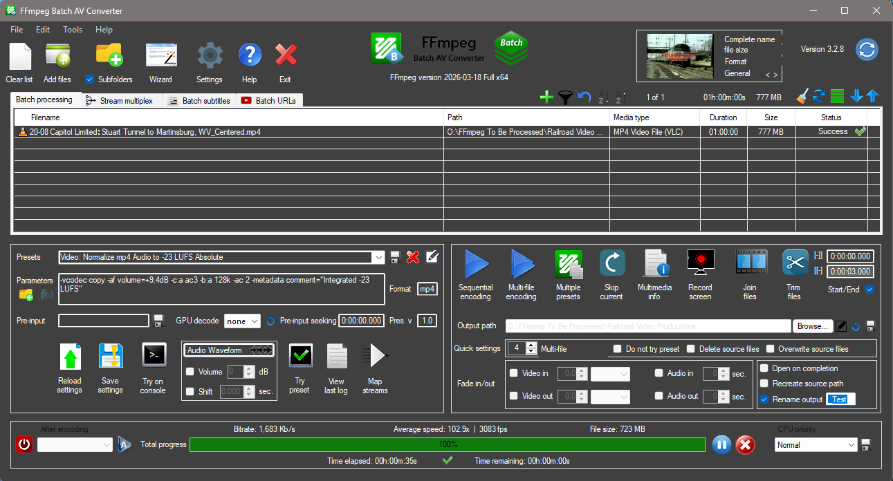
Task: Click Save settings floppy icon
Action: tap(111, 357)
